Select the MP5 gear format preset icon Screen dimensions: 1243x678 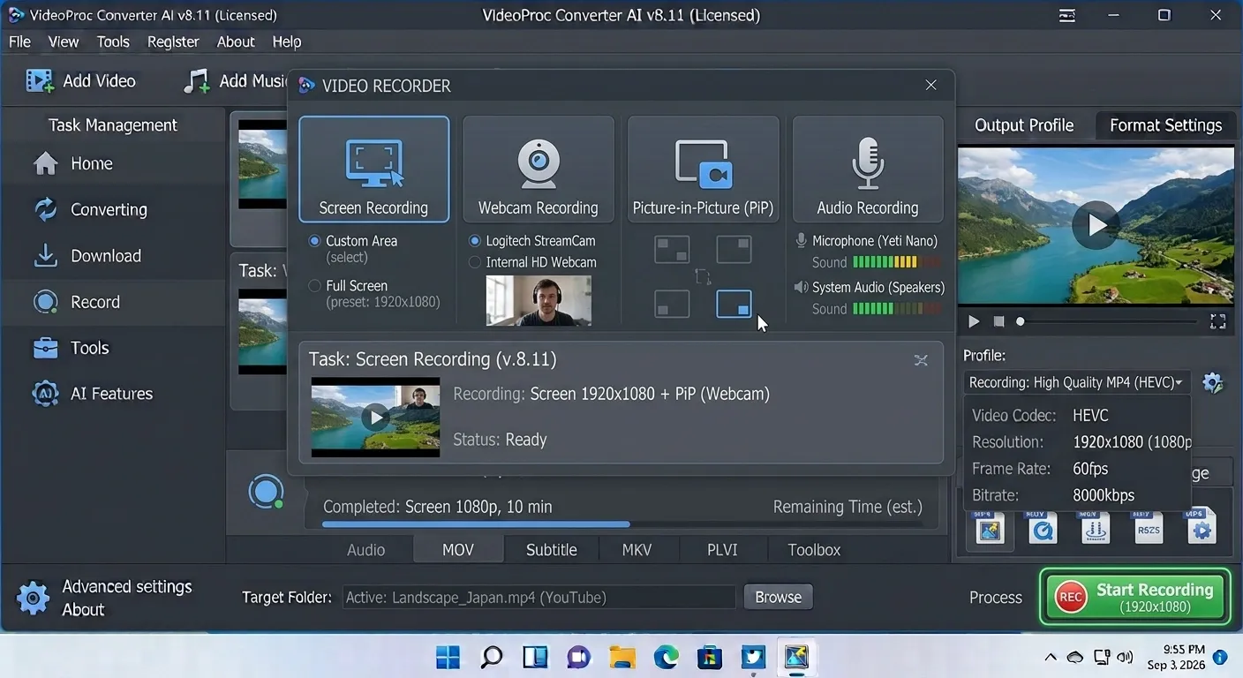[1201, 526]
